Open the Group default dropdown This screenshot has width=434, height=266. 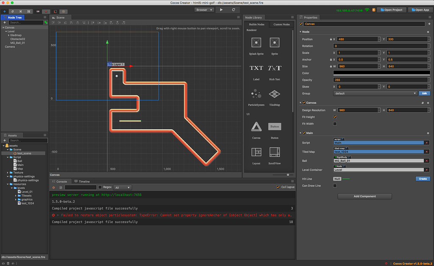(375, 94)
